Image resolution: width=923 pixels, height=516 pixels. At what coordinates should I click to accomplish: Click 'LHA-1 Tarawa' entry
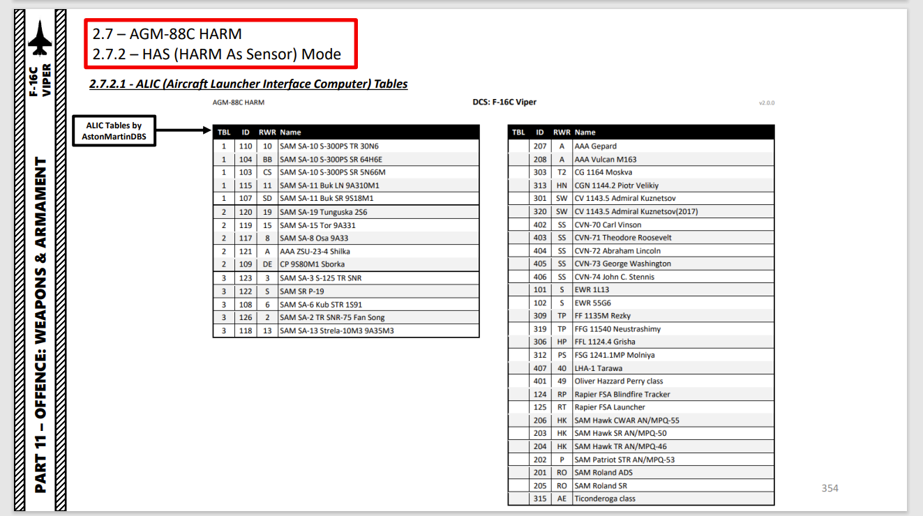(641, 368)
